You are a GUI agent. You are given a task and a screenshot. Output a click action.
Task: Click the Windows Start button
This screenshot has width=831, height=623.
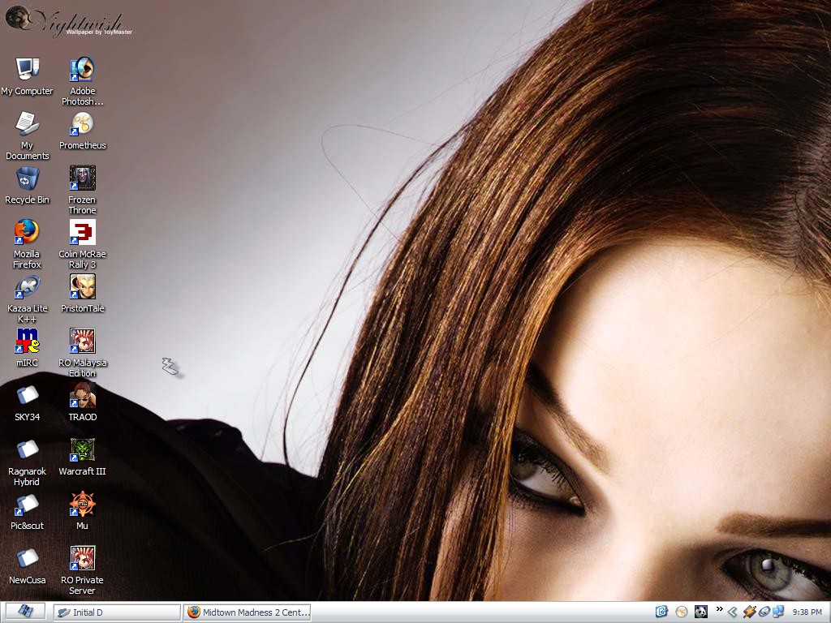coord(25,612)
